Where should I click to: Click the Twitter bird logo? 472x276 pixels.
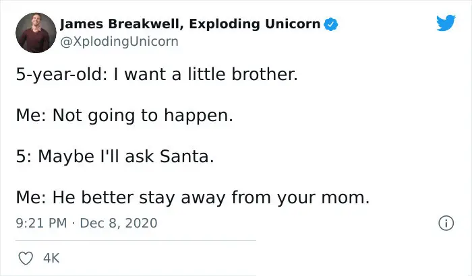pos(446,23)
